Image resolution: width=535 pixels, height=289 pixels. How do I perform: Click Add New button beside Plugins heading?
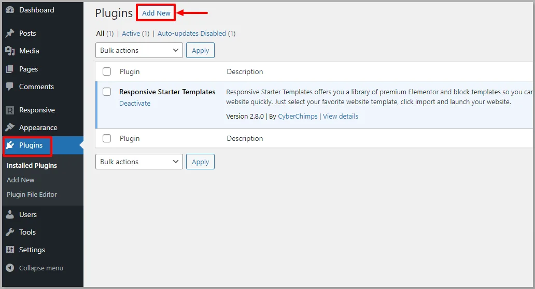[156, 13]
